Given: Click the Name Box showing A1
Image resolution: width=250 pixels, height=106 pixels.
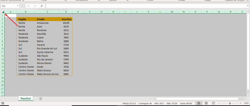Looking at the screenshot, I should [9, 6].
